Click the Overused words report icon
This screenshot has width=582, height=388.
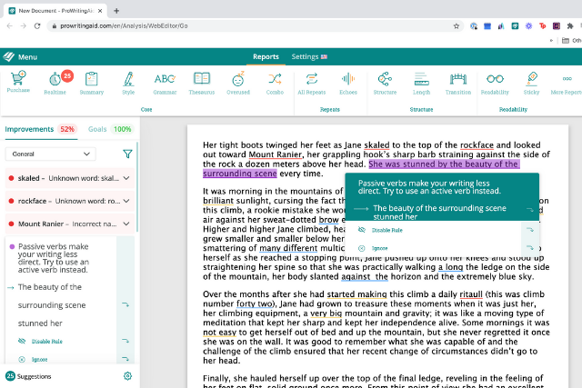(237, 83)
